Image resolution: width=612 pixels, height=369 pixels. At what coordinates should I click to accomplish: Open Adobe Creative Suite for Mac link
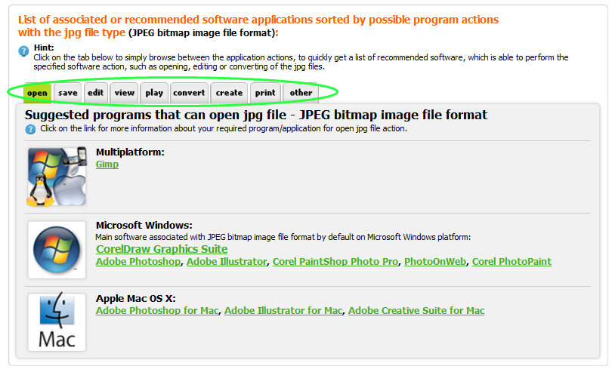tap(416, 311)
